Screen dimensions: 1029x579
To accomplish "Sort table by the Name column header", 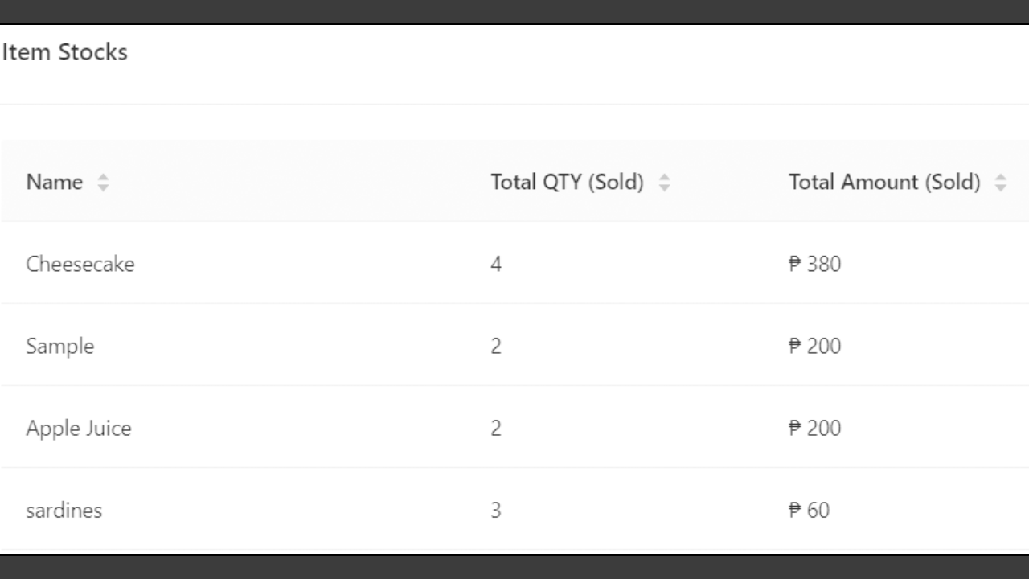I will pos(55,183).
